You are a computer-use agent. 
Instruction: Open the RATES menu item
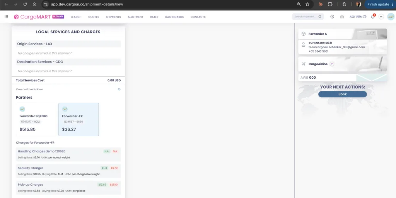pos(154,17)
